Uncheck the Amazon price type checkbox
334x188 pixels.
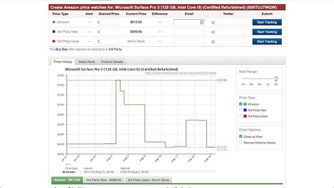click(x=240, y=104)
